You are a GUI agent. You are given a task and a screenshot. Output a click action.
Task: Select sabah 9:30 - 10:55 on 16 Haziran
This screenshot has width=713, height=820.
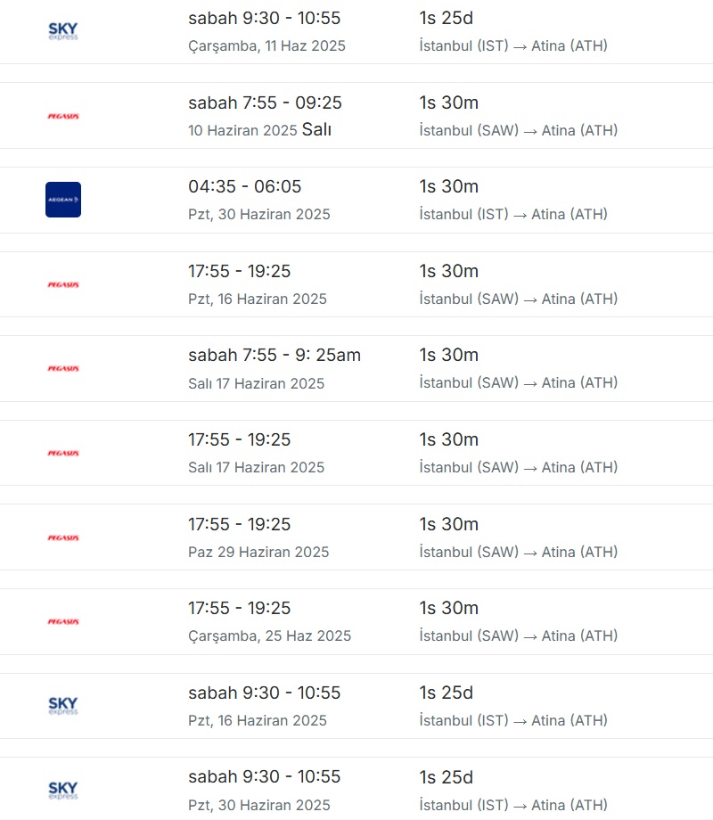pos(264,693)
